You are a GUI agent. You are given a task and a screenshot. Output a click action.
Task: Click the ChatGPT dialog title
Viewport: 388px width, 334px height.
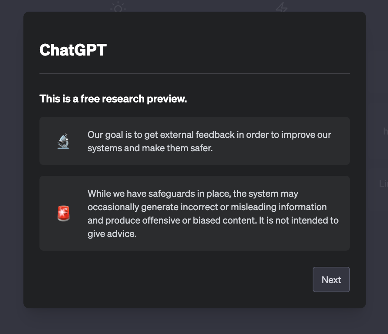tap(73, 50)
